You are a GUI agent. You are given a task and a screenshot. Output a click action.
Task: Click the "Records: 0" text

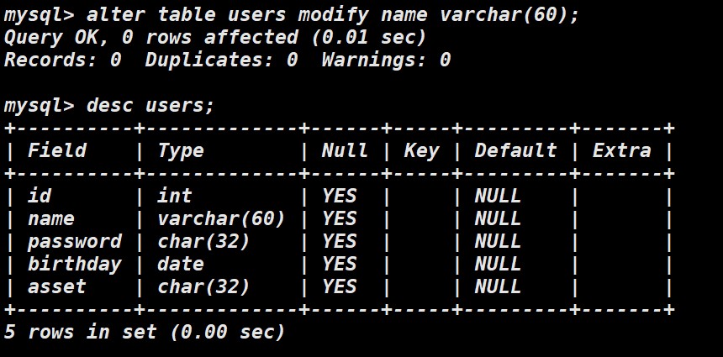click(x=62, y=60)
